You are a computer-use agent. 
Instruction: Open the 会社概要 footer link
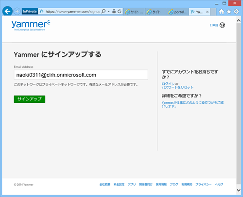(x=105, y=184)
